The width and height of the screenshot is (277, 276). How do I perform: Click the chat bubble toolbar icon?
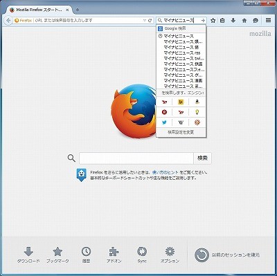(255, 21)
